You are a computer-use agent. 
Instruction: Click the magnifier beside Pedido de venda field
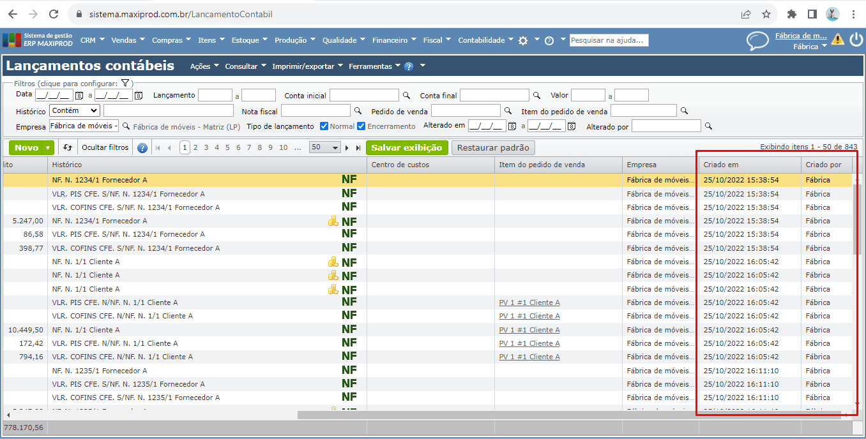(508, 111)
